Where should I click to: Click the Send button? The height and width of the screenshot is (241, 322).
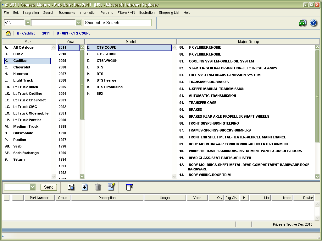(x=49, y=187)
